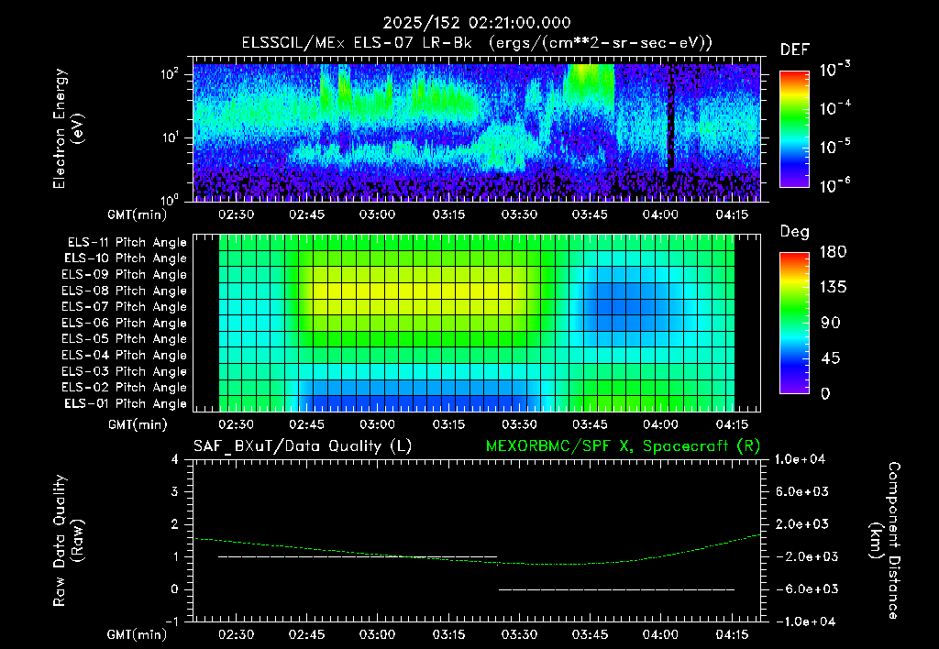Select the ELS-04 Pitch Angle row label
939x649 pixels.
(x=125, y=355)
